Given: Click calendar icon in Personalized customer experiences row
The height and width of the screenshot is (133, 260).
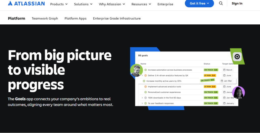Looking at the screenshot, I should click(x=224, y=92).
